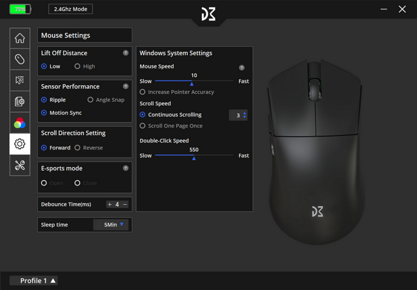Expand the Profile 1 selector
This screenshot has height=290, width=417.
pos(34,281)
